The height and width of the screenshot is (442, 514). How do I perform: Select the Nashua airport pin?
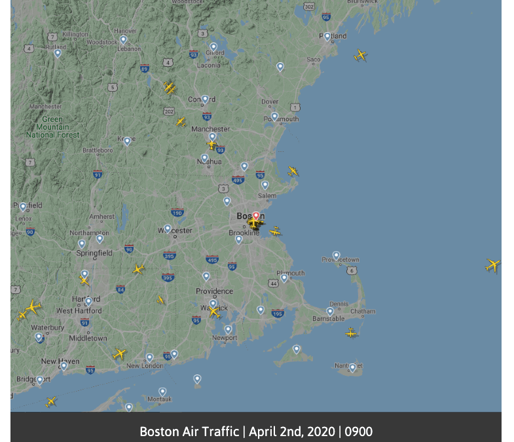(x=204, y=158)
